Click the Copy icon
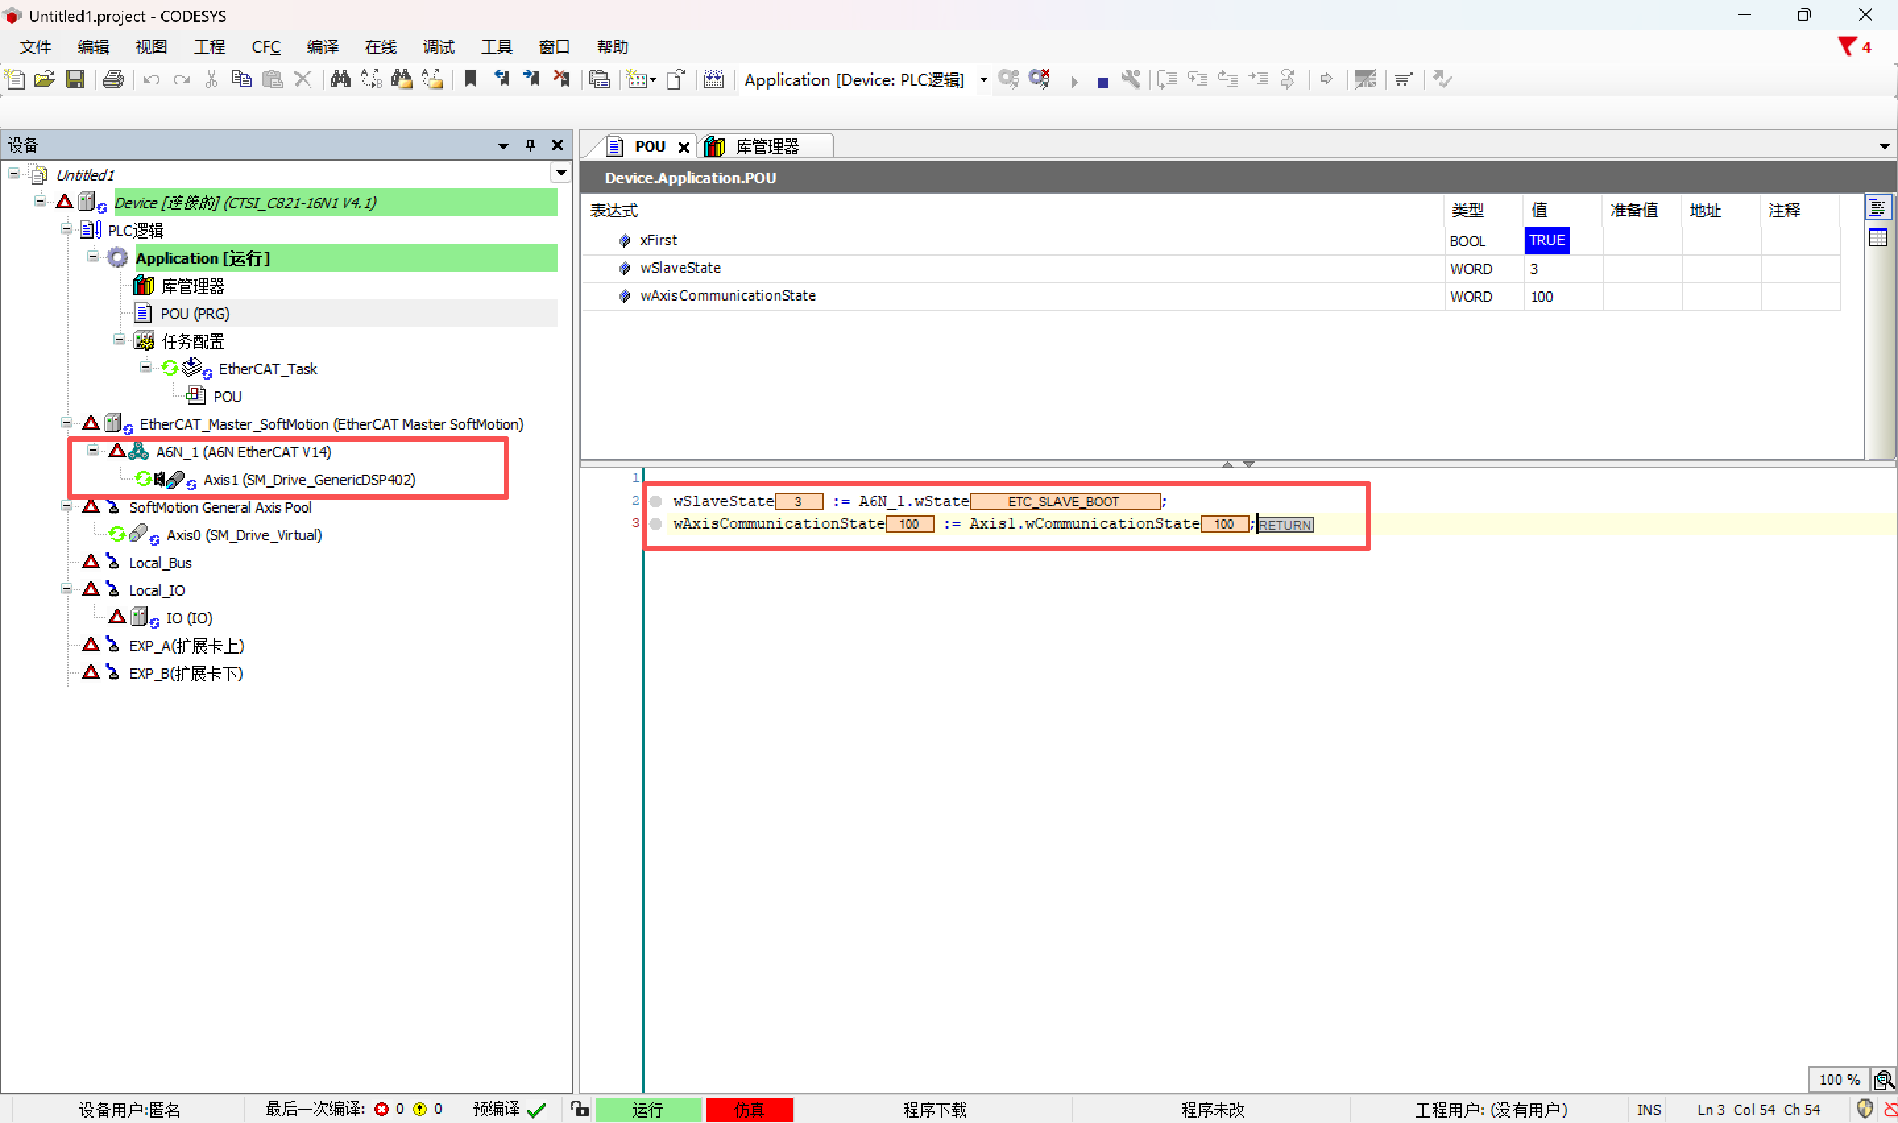Image resolution: width=1898 pixels, height=1123 pixels. (241, 80)
